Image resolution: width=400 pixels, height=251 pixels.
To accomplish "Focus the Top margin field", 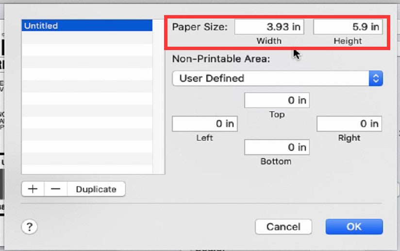I will 277,101.
